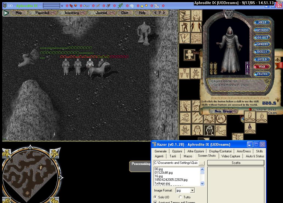283x203 pixels.
Task: Click the radiating hand circle spell icon
Action: coord(221,119)
